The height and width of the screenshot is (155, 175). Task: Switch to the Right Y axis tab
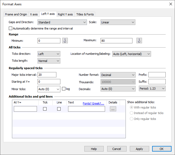[65, 14]
